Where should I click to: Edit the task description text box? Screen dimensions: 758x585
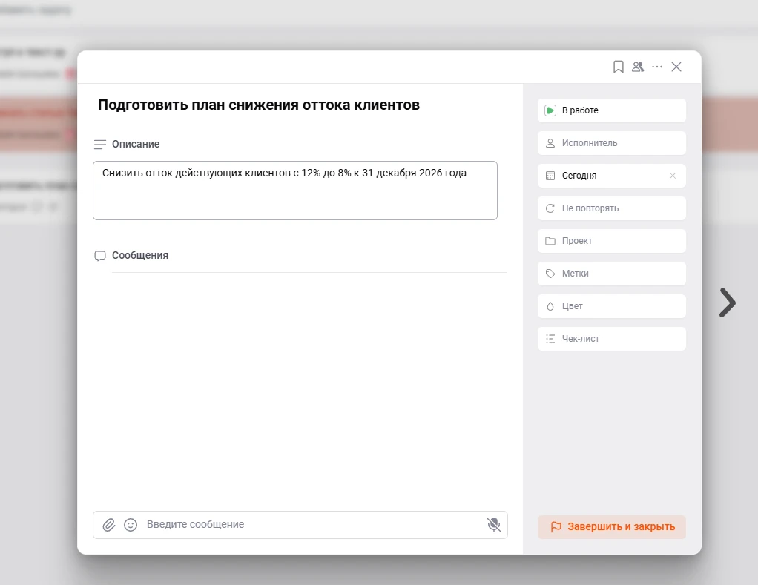294,191
